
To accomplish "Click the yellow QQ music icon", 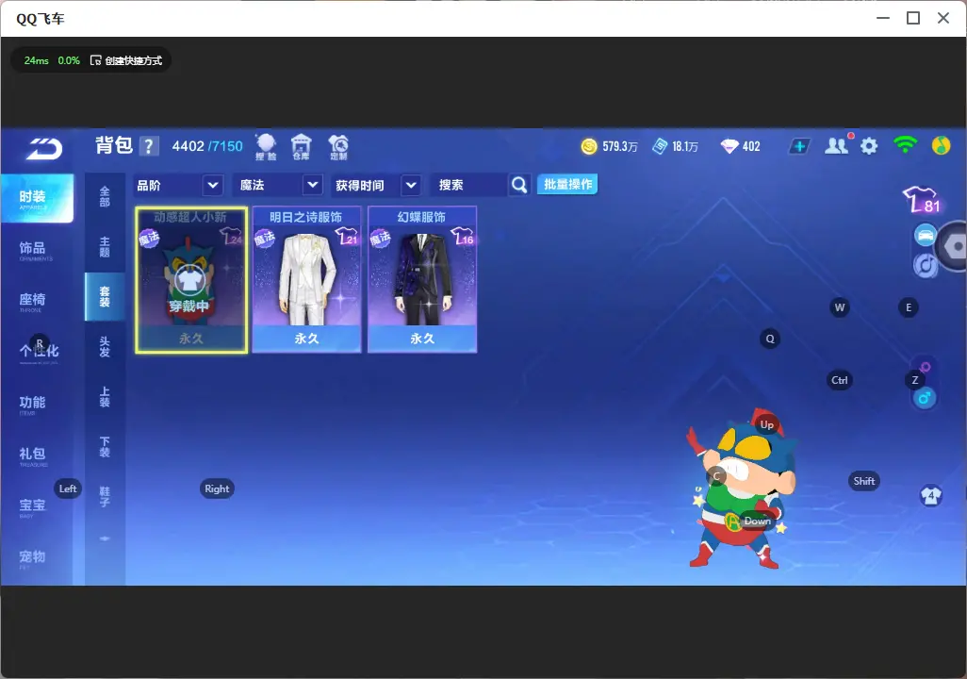I will pos(941,145).
